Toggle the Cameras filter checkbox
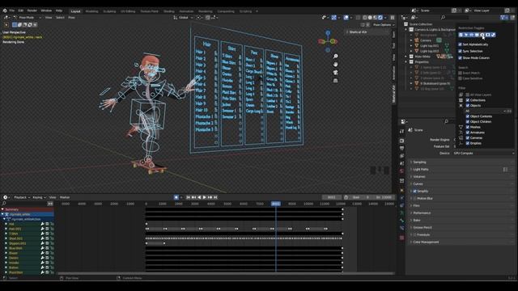The image size is (518, 291). tap(468, 138)
